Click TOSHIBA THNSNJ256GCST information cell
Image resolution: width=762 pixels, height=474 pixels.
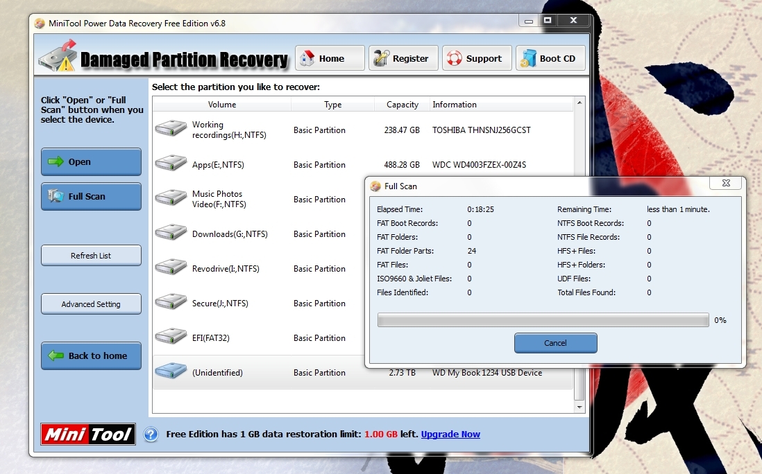pyautogui.click(x=482, y=130)
